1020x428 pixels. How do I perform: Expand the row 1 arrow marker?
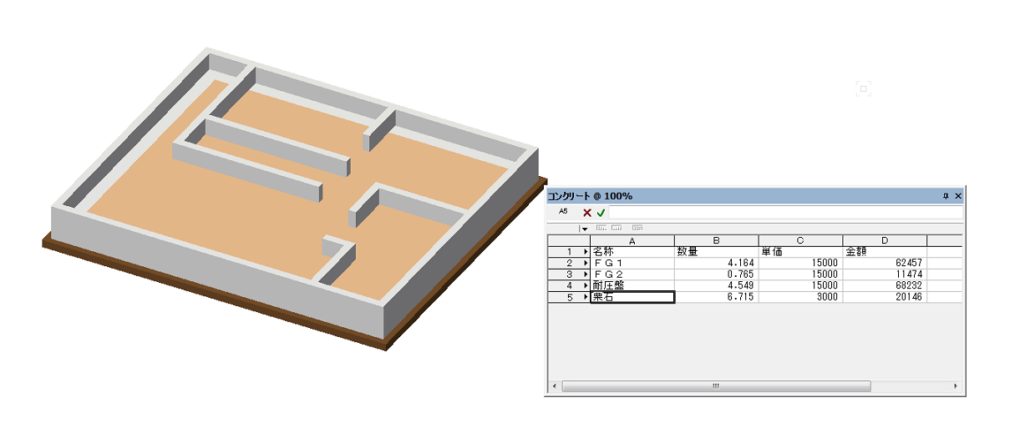[x=586, y=251]
